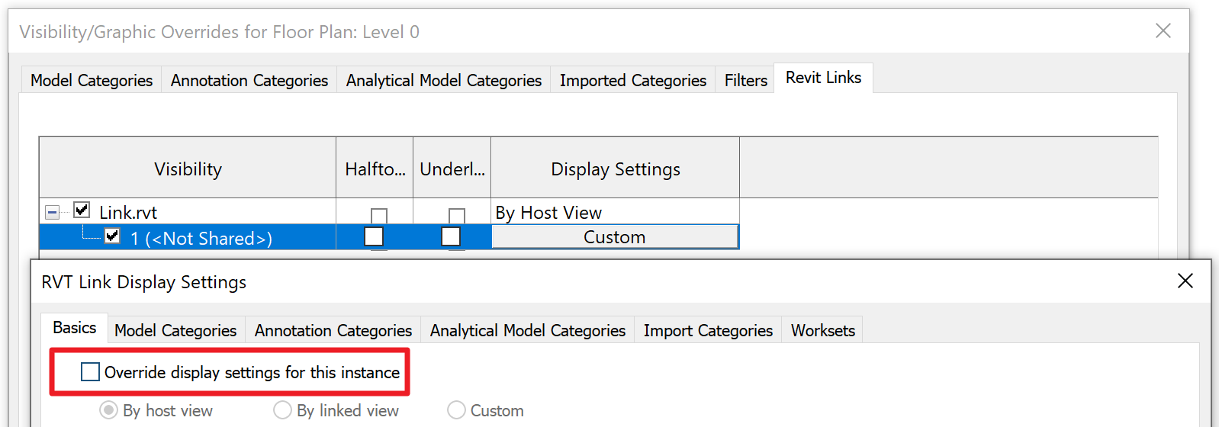
Task: Check Underlay for the selected link instance
Action: (451, 236)
